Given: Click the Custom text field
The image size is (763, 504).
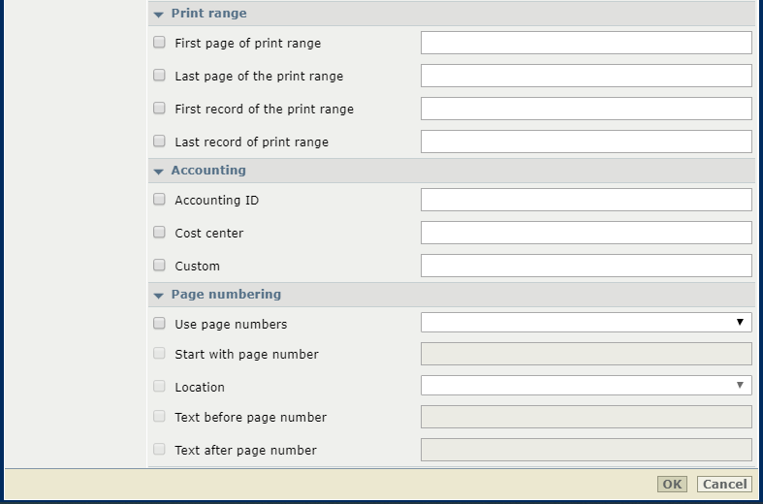Looking at the screenshot, I should (587, 266).
